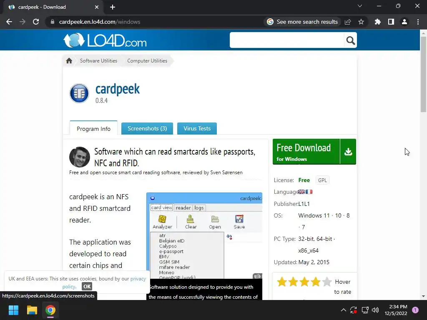Switch to Virus Tests tab
427x320 pixels.
coord(197,128)
